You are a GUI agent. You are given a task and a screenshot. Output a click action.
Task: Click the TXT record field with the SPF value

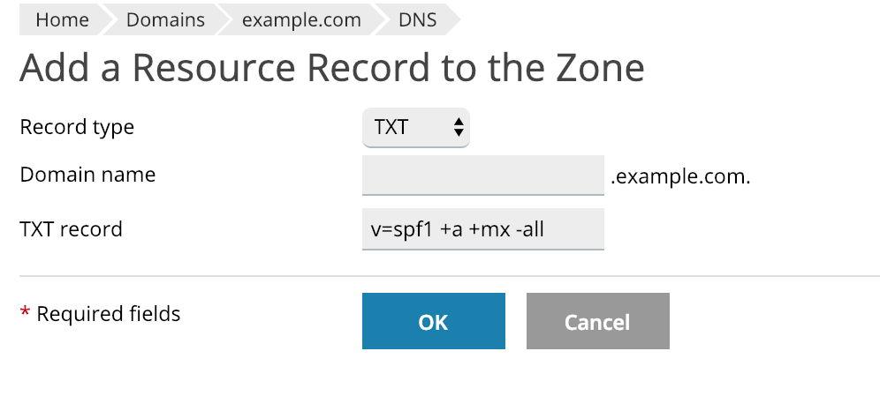point(482,229)
